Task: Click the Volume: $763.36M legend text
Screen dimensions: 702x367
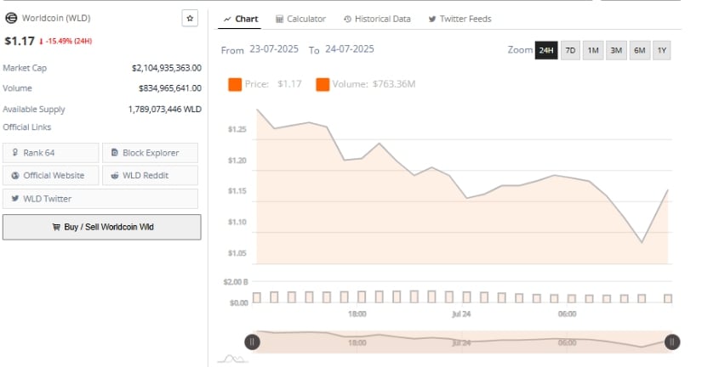Action: (x=374, y=84)
